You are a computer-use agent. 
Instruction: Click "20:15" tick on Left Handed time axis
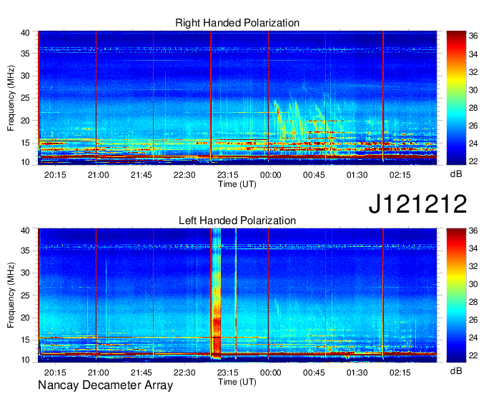[55, 373]
